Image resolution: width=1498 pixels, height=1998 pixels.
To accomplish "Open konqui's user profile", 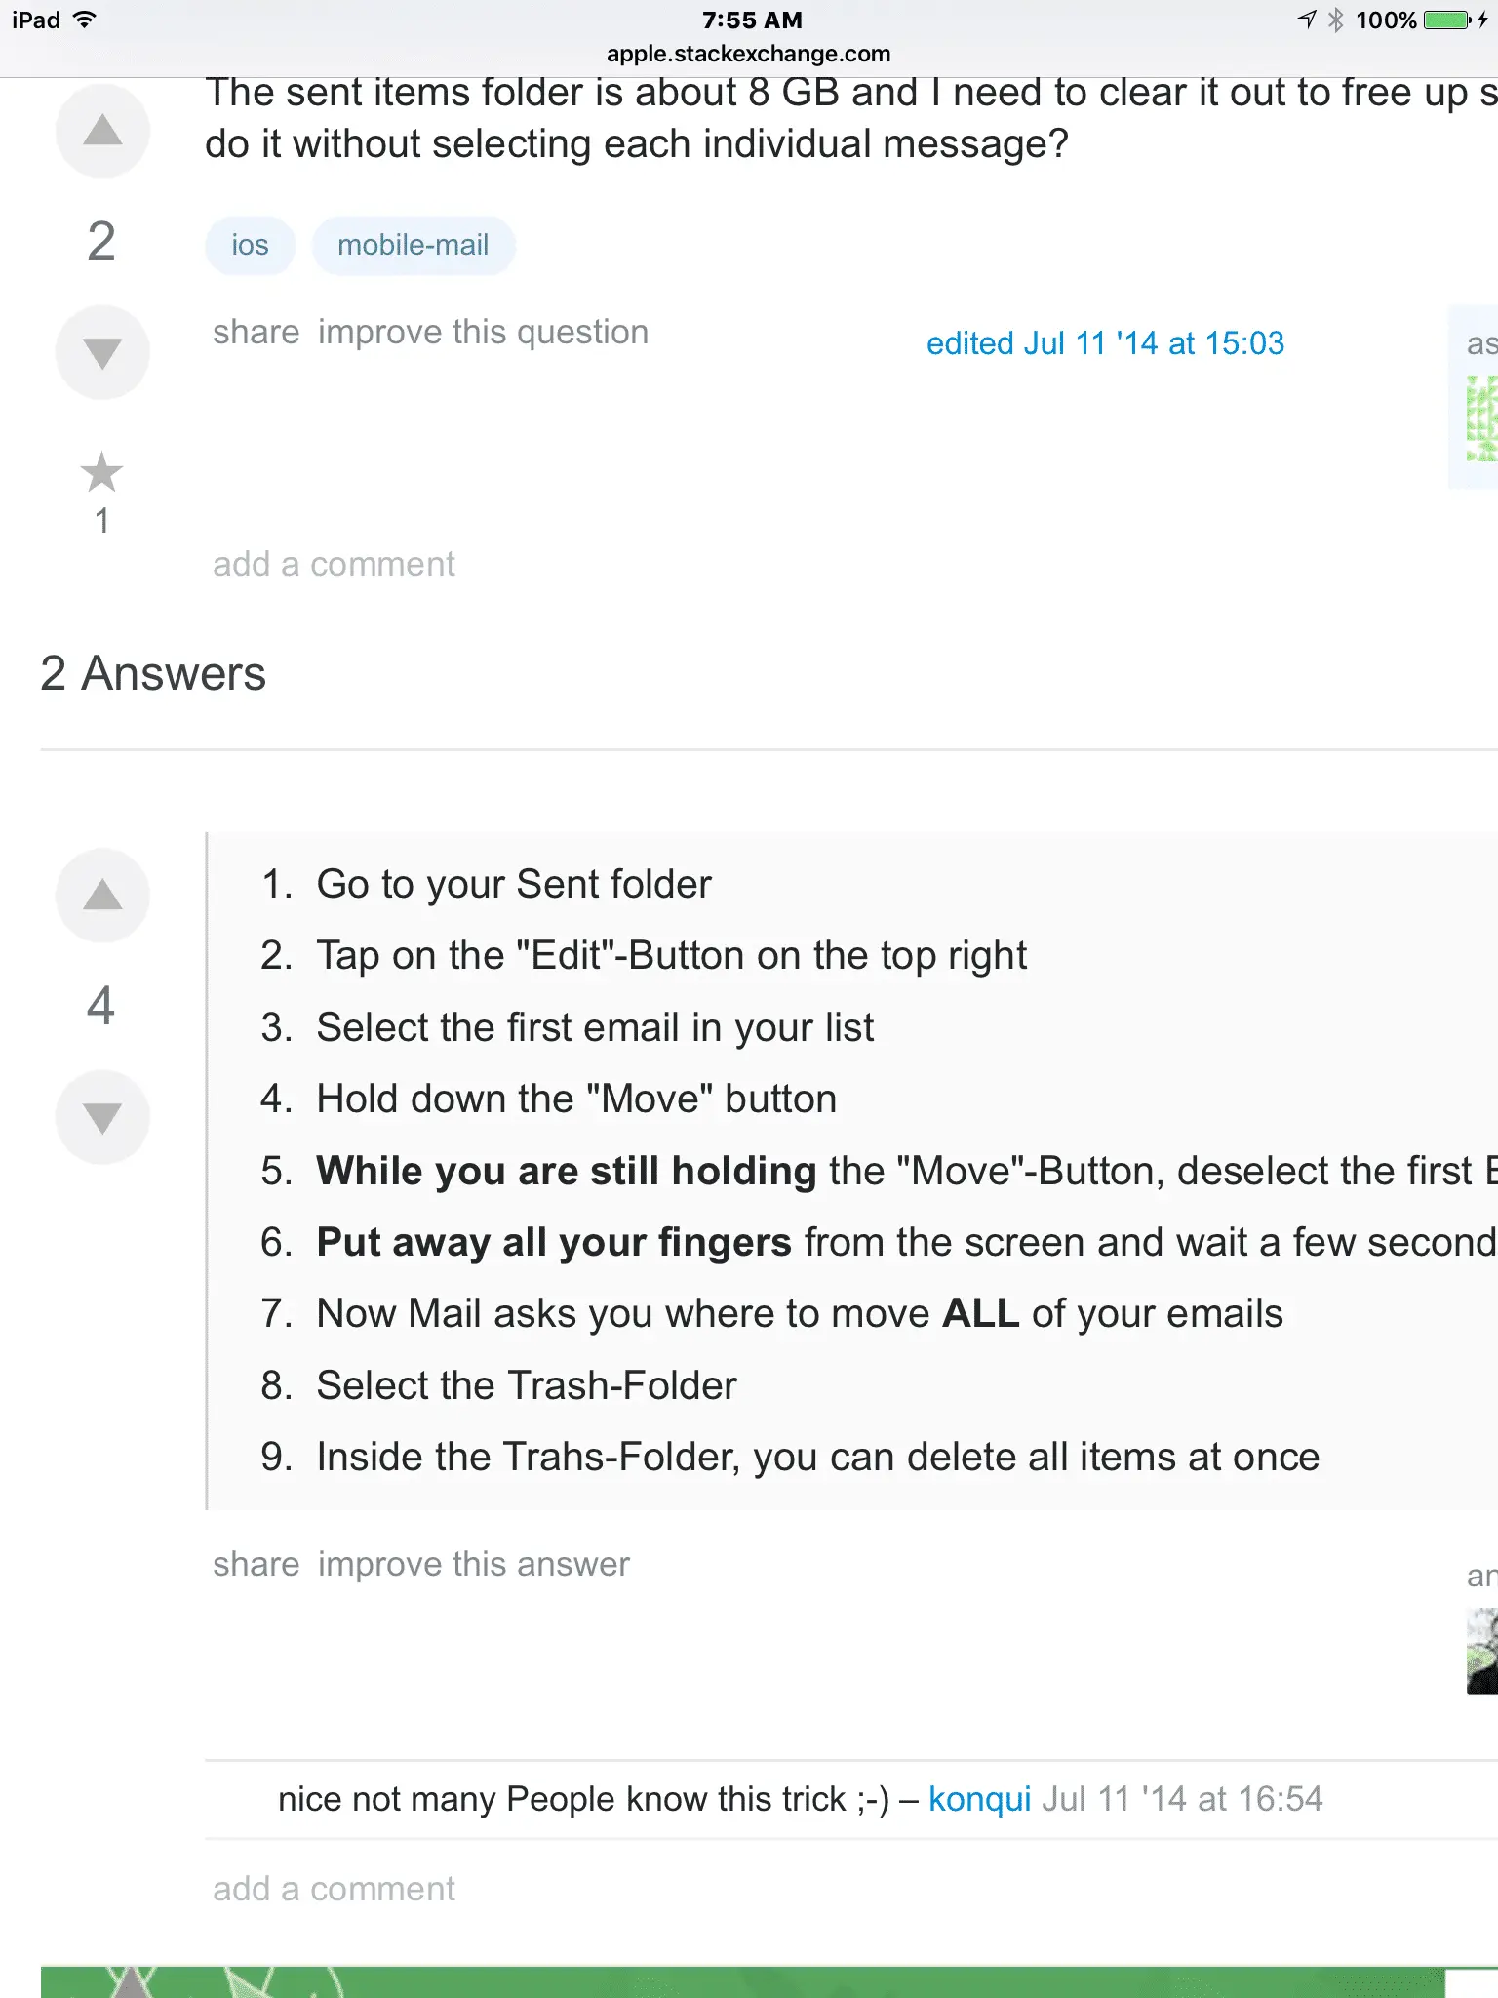I will click(x=979, y=1799).
